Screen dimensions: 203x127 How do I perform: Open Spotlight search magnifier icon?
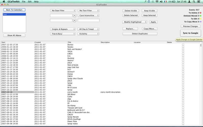click(194, 2)
